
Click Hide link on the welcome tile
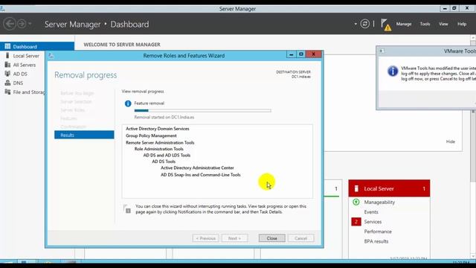point(450,141)
